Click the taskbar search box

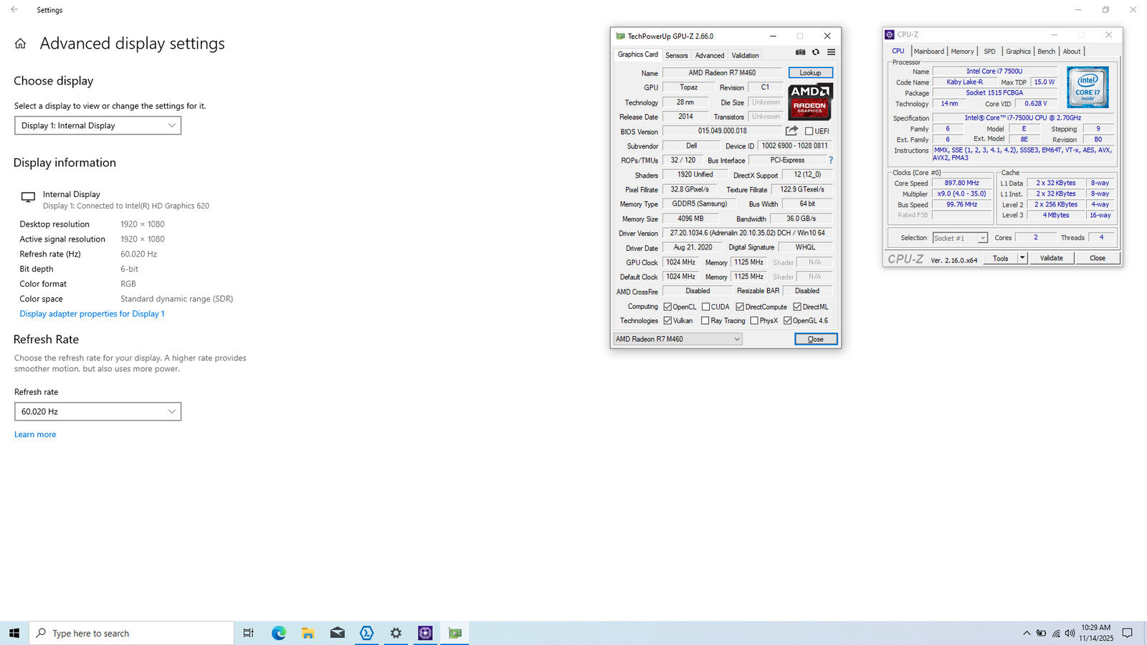click(131, 633)
